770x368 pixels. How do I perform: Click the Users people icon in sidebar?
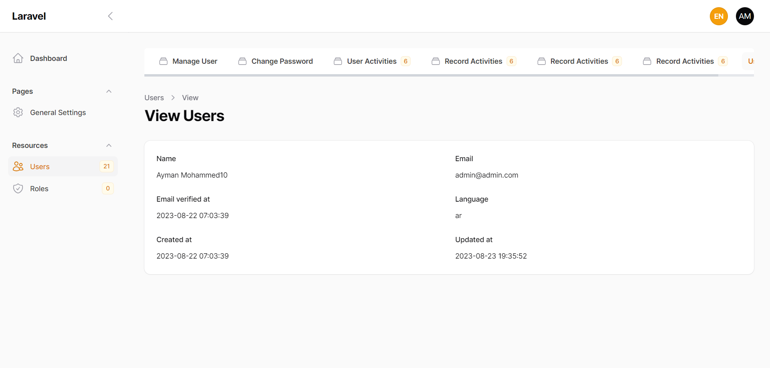point(18,166)
